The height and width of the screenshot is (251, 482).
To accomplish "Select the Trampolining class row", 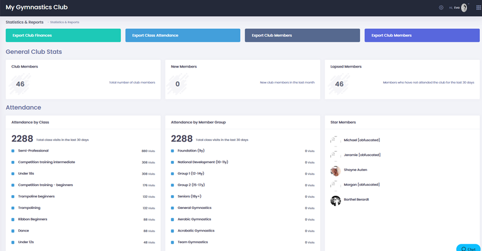I will (x=29, y=208).
